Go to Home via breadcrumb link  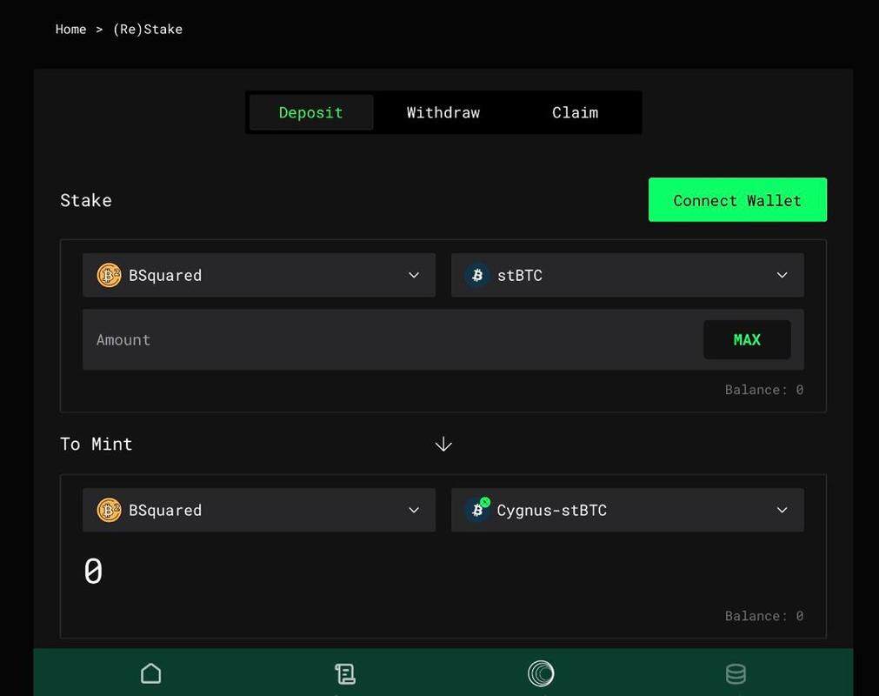coord(70,29)
